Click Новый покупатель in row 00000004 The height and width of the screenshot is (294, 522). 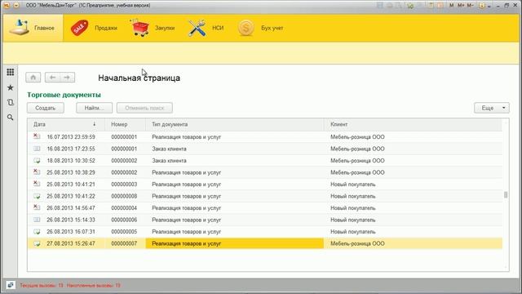pyautogui.click(x=353, y=208)
